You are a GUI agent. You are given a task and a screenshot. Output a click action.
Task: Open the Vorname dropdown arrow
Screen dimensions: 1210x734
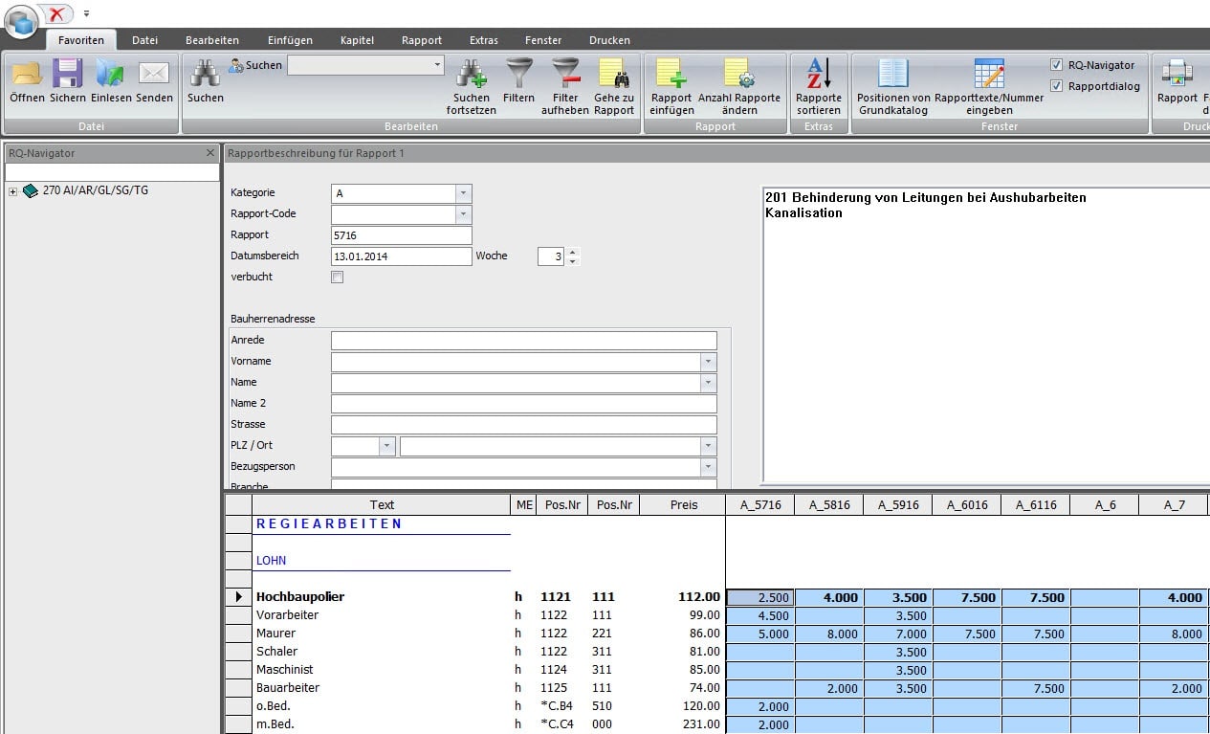(x=708, y=362)
